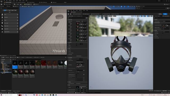
Task: Switch to the Layers tab in left panel
Action: [x=9, y=6]
